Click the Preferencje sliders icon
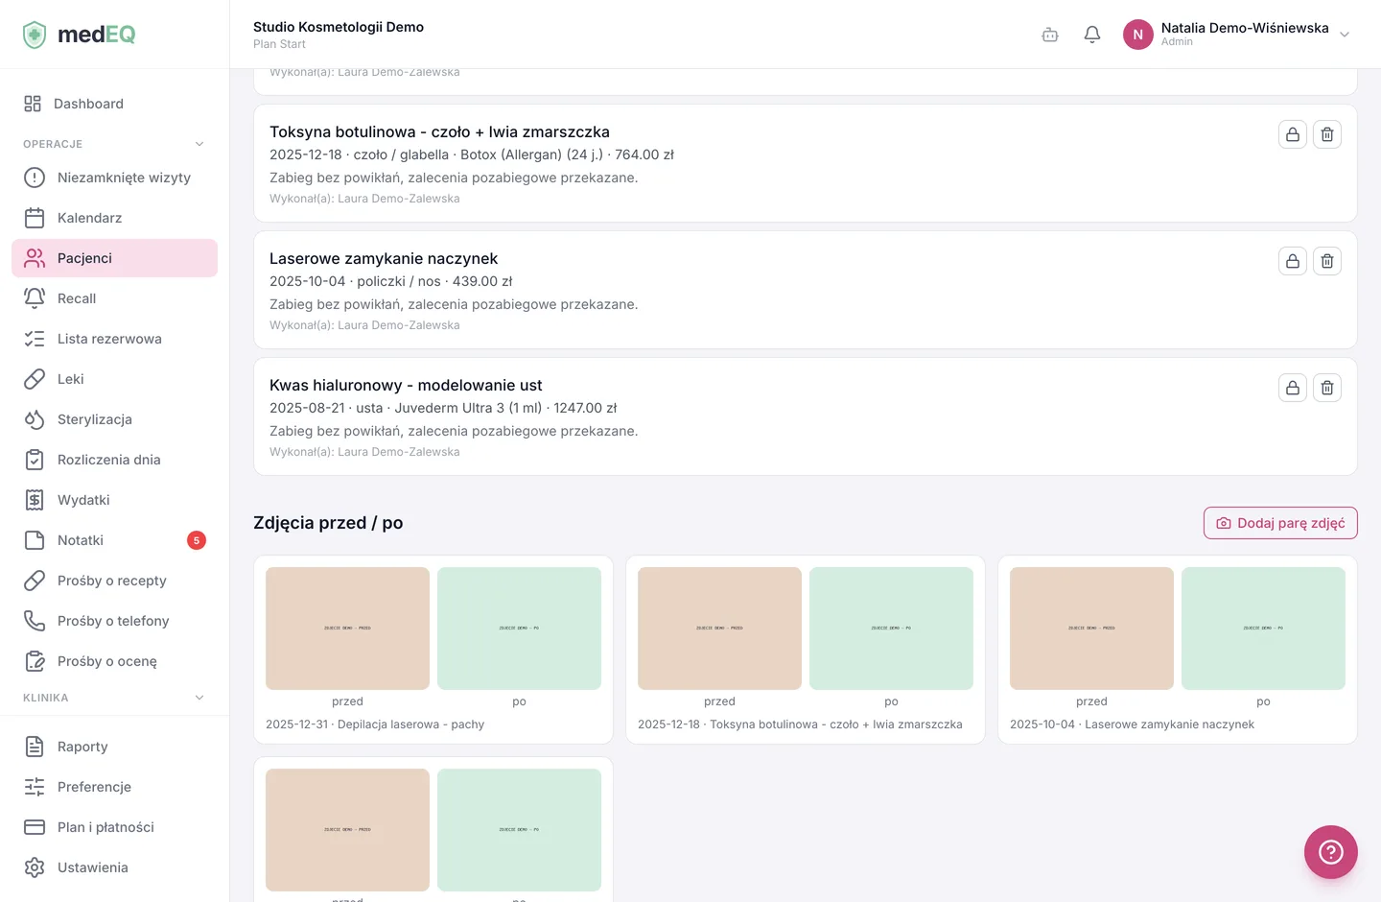The height and width of the screenshot is (902, 1381). coord(35,787)
